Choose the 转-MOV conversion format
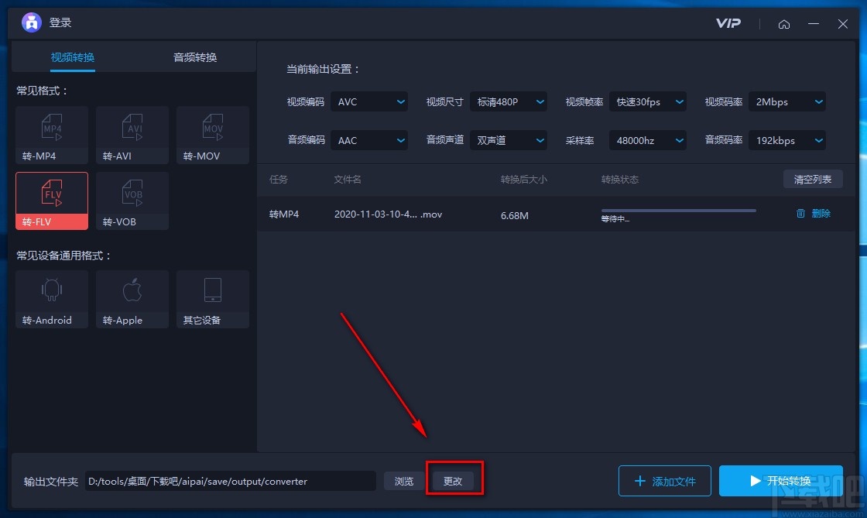The height and width of the screenshot is (518, 867). 212,134
